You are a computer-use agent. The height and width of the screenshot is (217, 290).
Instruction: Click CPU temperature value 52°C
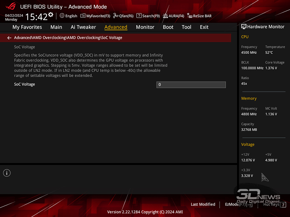pyautogui.click(x=269, y=52)
